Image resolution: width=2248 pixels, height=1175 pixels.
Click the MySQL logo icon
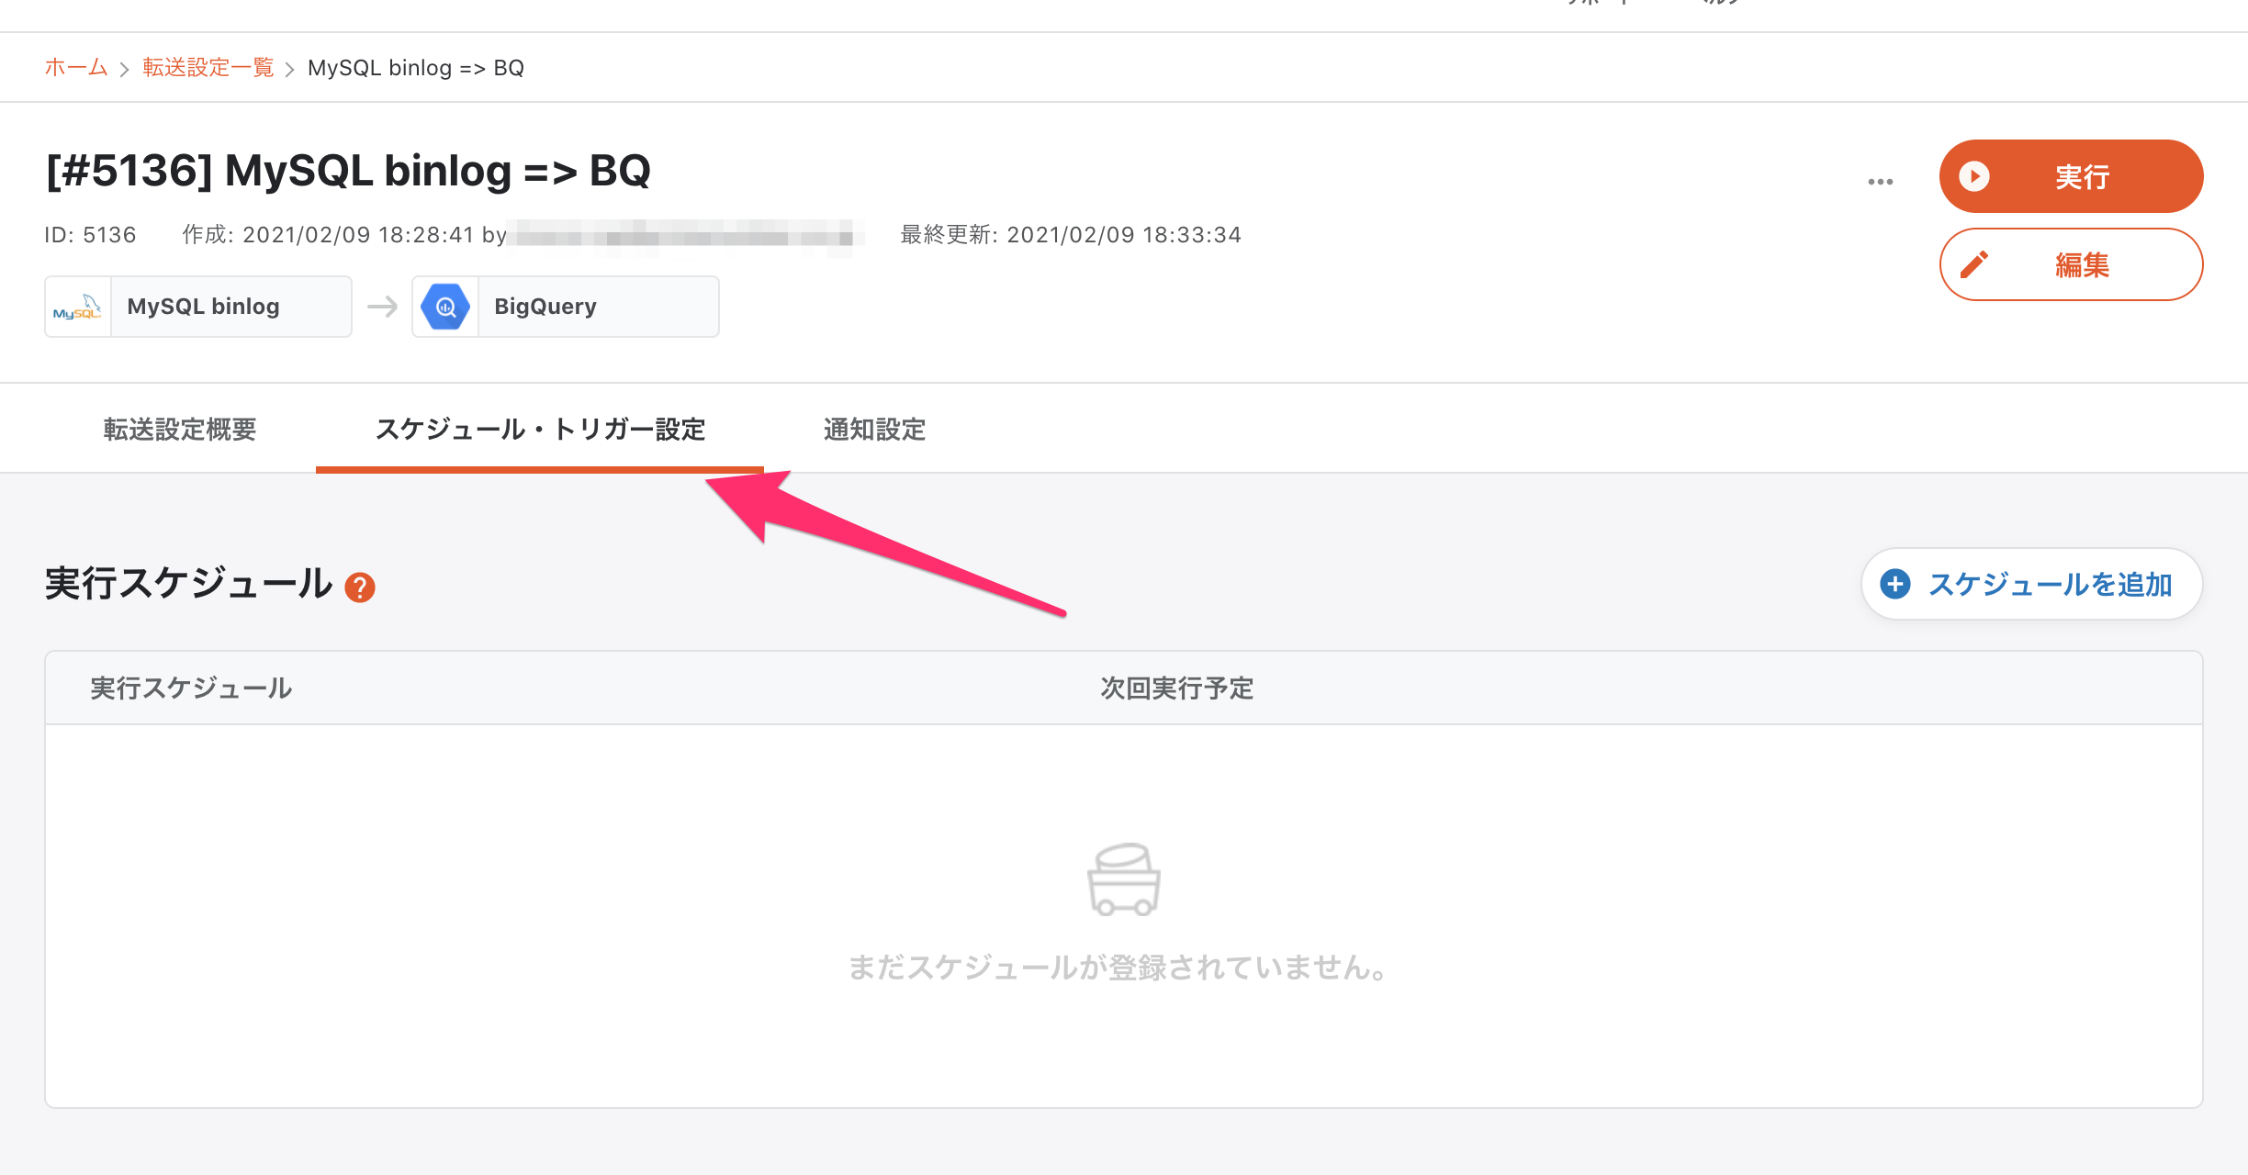(x=78, y=307)
